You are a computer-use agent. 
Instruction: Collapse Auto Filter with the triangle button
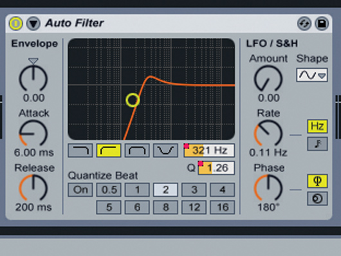(x=33, y=24)
